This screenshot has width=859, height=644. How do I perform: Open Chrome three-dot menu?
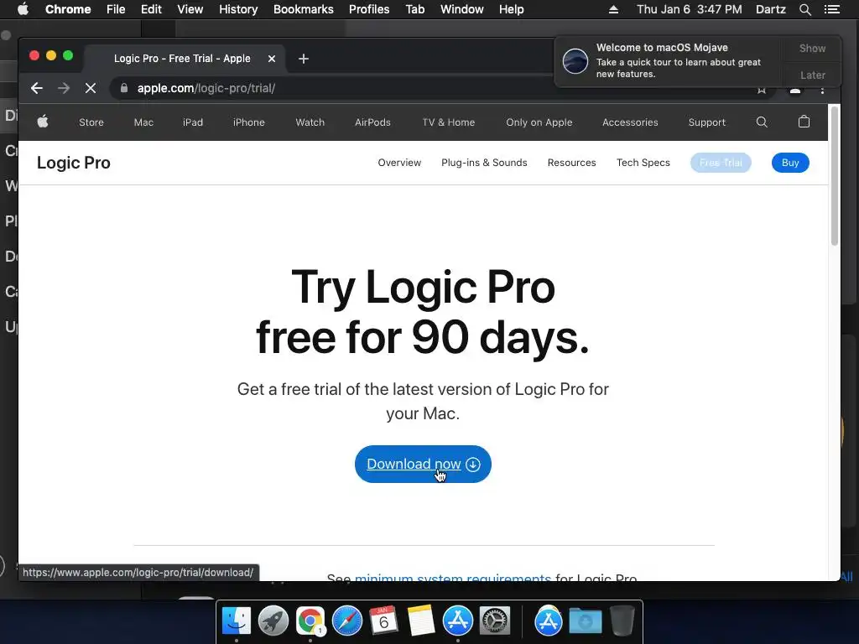(822, 90)
